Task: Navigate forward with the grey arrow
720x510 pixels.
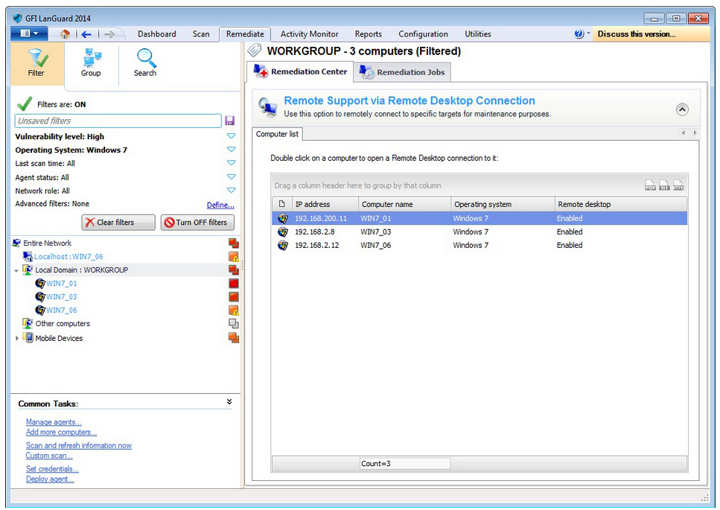Action: 109,34
